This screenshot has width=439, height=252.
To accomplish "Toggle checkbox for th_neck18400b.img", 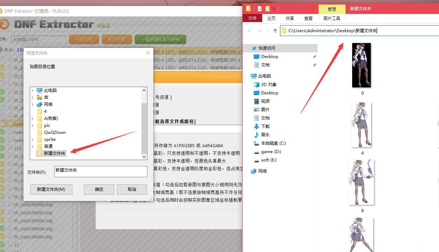I will 10,204.
